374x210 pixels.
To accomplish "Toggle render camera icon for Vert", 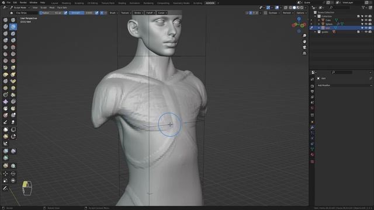I will pyautogui.click(x=370, y=28).
